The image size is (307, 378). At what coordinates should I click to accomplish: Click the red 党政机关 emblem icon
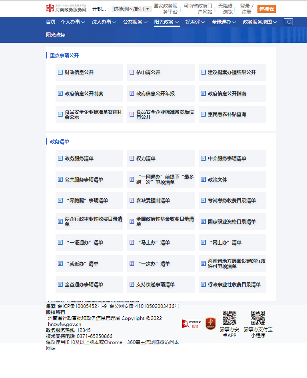point(210,323)
